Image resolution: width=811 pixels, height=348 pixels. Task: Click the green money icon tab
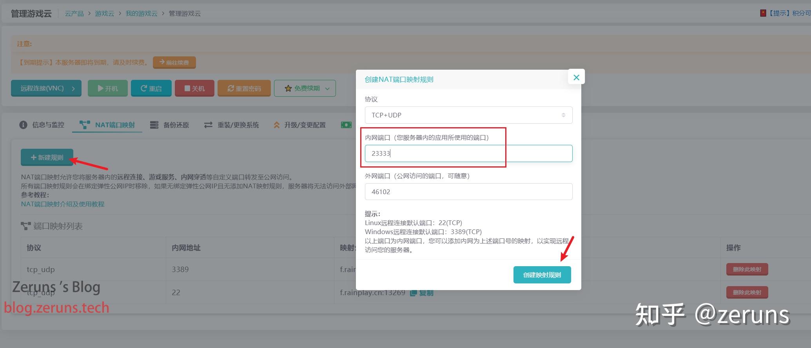(x=346, y=125)
